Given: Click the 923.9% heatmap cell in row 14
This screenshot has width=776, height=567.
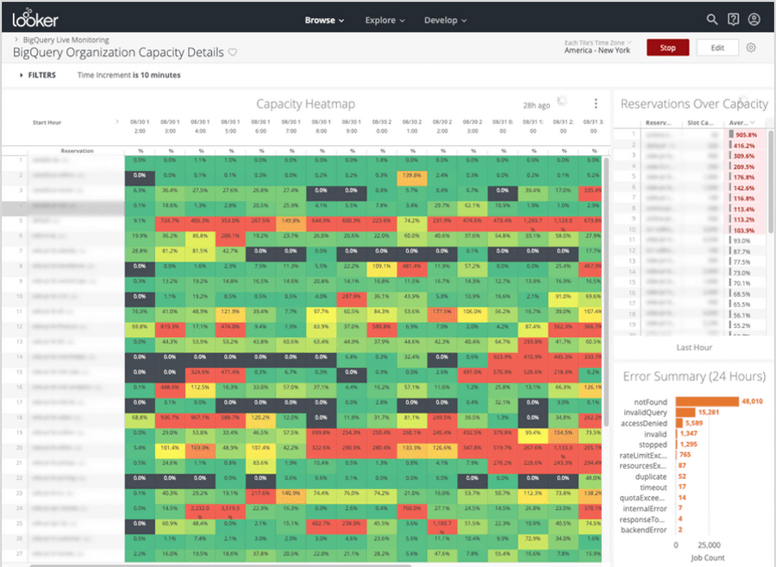Looking at the screenshot, I should [503, 360].
